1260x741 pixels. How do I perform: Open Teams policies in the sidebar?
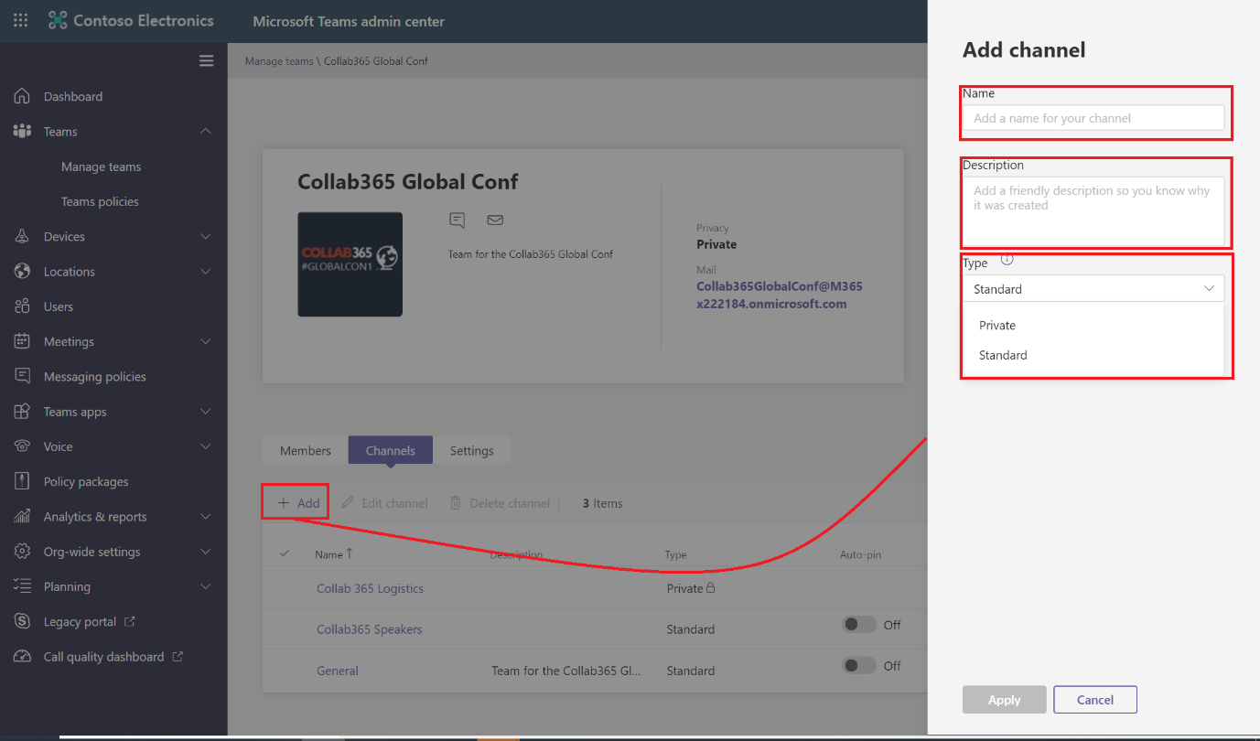pos(100,201)
